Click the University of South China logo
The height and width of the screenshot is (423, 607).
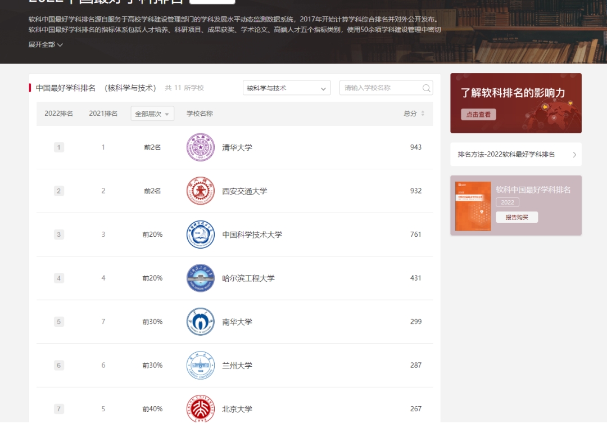[x=201, y=322]
